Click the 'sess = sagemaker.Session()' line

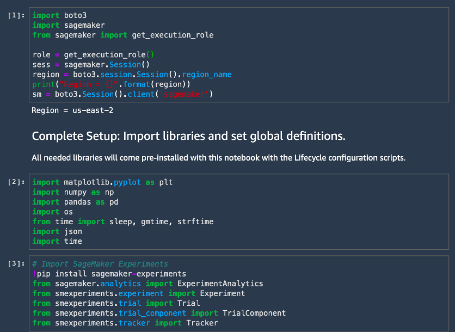pyautogui.click(x=91, y=64)
